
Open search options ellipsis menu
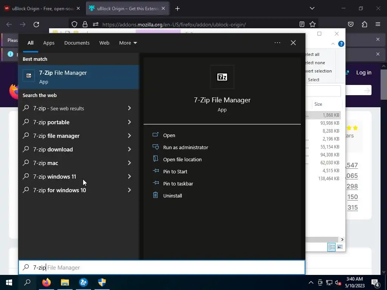point(277,43)
